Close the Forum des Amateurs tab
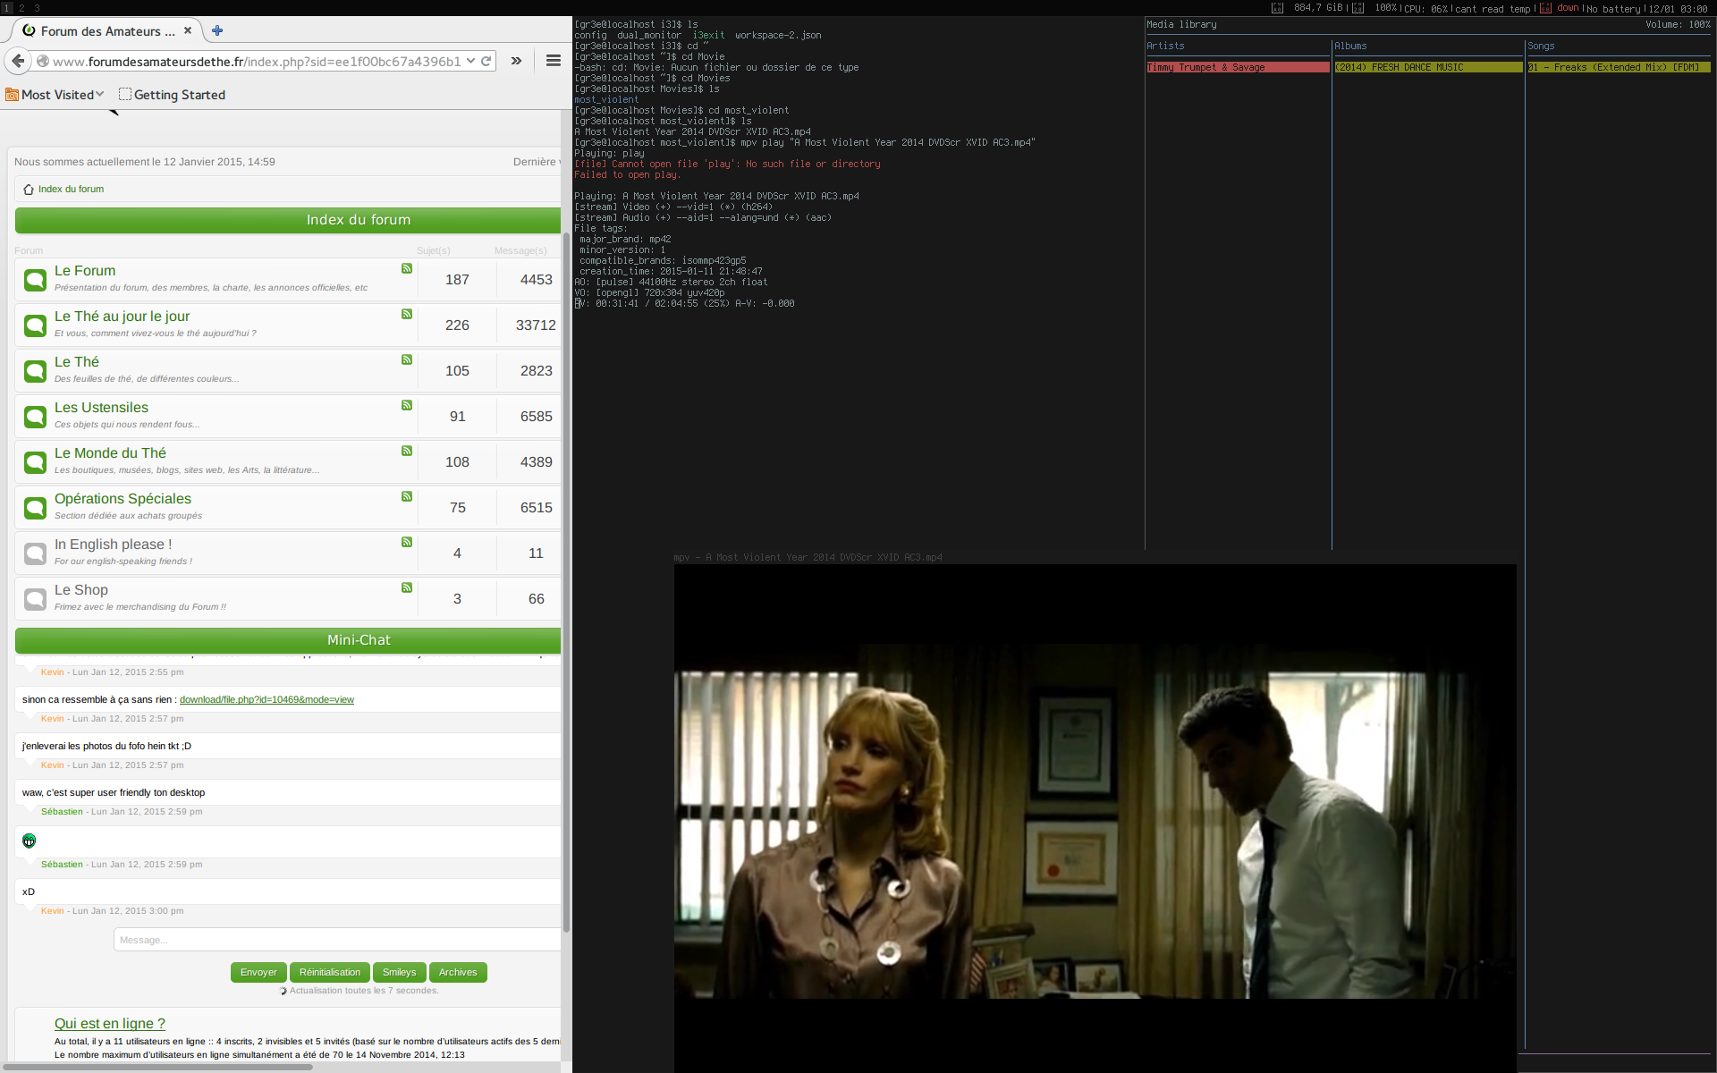This screenshot has height=1073, width=1717. click(x=188, y=30)
